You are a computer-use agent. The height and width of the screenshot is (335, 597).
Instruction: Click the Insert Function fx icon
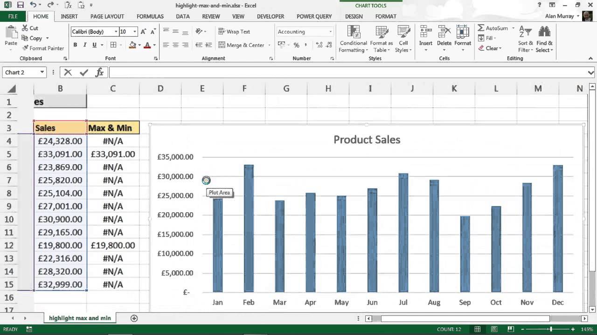[x=99, y=73]
